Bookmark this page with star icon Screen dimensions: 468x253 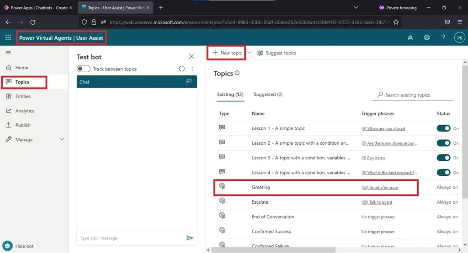[x=396, y=22]
